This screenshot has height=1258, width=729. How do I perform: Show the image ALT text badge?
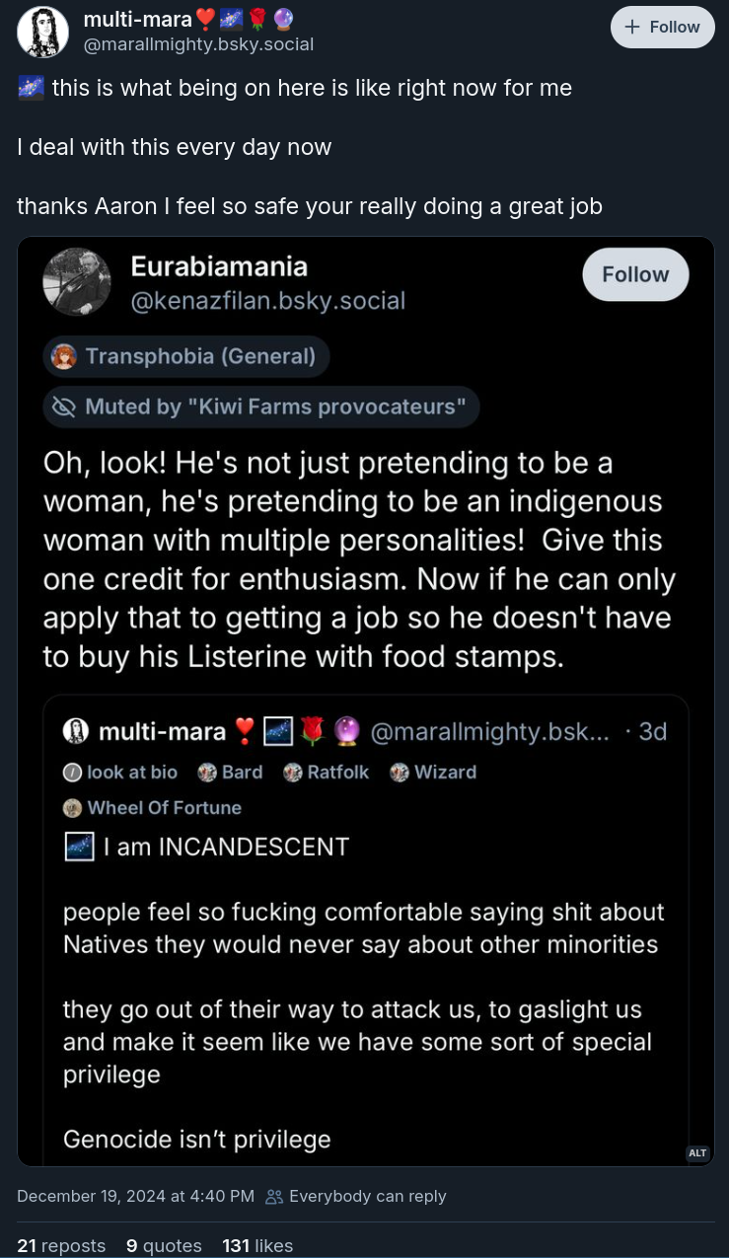click(x=697, y=1152)
